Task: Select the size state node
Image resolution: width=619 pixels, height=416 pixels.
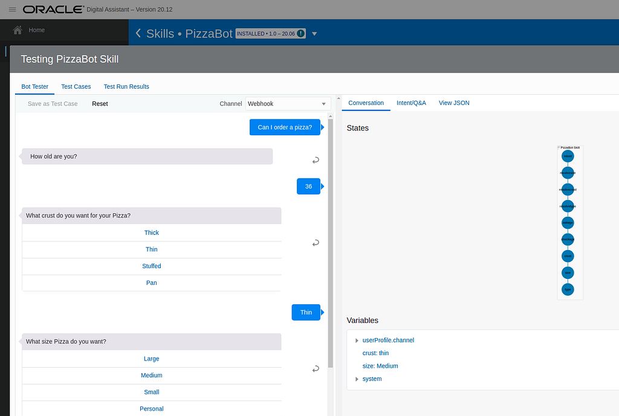Action: [x=568, y=273]
